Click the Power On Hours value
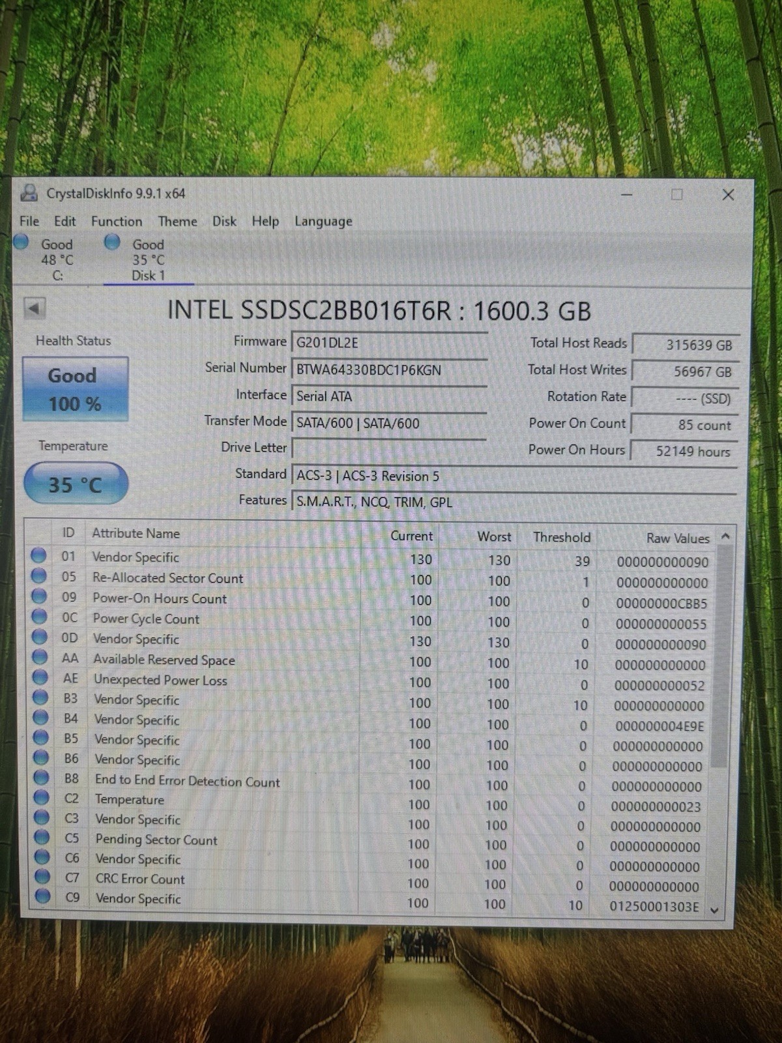Viewport: 782px width, 1043px height. coord(685,451)
